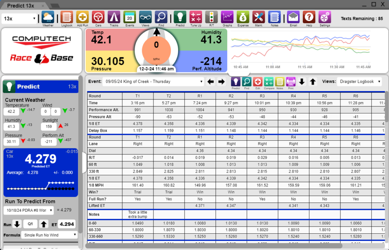The image size is (389, 250).
Task: Click the Compare icon above the logbook
Action: [x=269, y=82]
